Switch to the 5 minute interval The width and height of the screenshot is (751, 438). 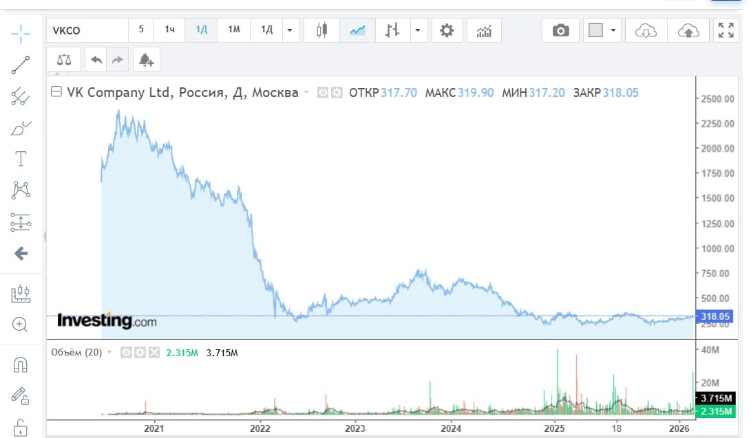[141, 30]
